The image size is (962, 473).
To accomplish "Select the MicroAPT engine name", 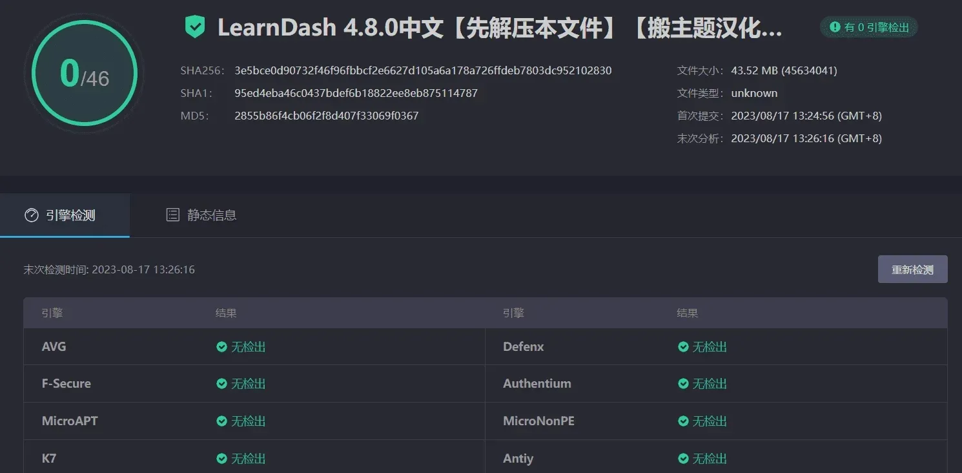I will [x=70, y=421].
